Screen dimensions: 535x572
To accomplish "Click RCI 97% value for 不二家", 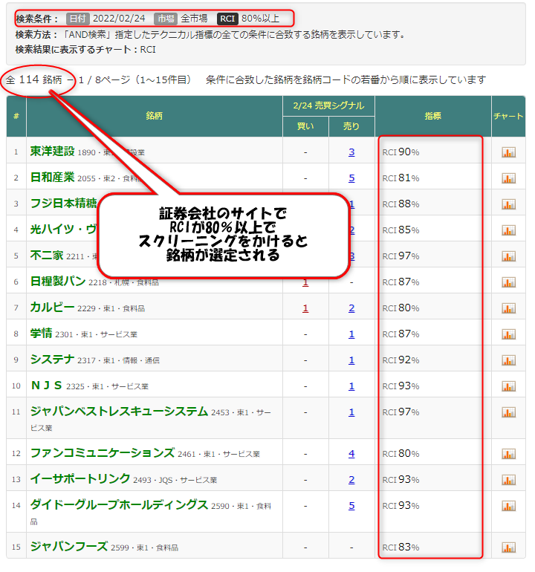I will [x=401, y=256].
